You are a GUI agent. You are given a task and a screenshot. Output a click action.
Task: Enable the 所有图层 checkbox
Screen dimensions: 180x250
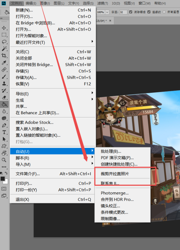coord(164,12)
